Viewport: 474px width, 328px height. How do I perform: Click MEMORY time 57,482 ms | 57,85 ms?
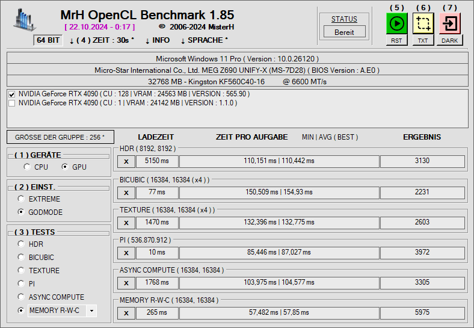pos(279,313)
